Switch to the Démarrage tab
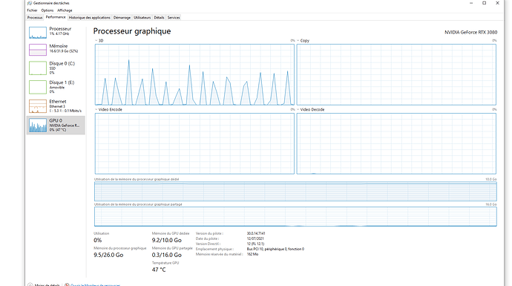 (122, 18)
